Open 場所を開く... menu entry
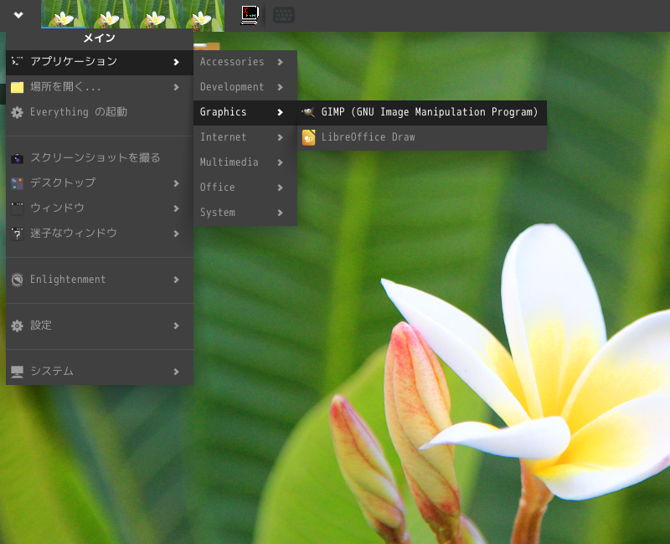670x544 pixels. tap(100, 87)
